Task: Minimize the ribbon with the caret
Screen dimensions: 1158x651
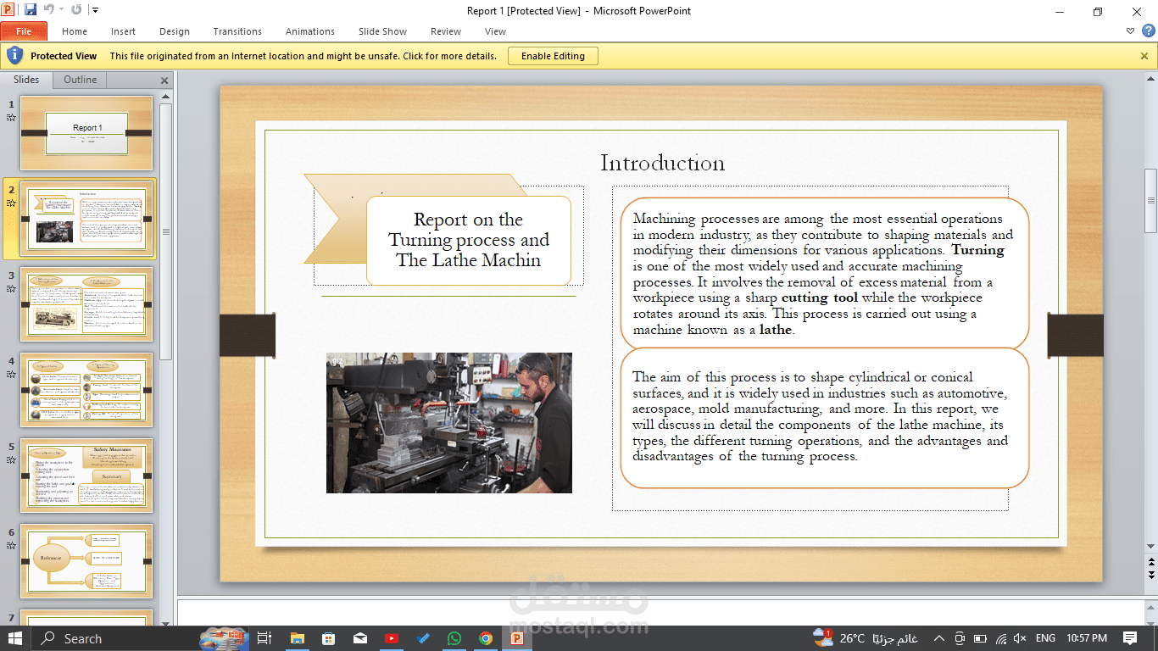Action: click(x=1130, y=31)
